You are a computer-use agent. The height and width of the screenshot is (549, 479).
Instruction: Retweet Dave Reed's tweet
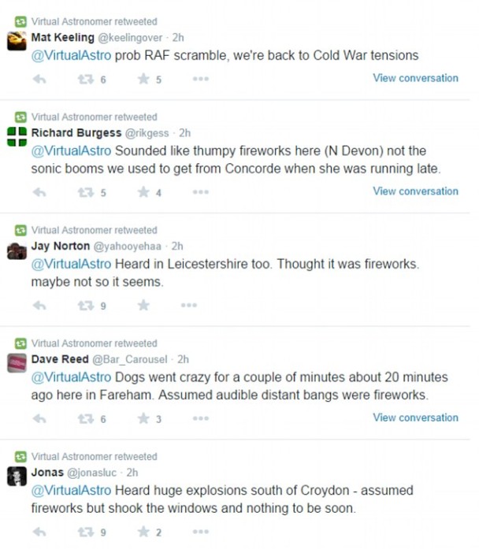(85, 419)
